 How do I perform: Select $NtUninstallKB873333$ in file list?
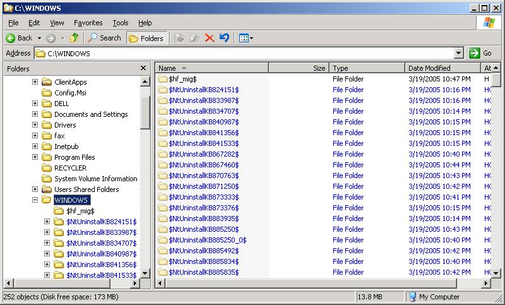coord(203,197)
